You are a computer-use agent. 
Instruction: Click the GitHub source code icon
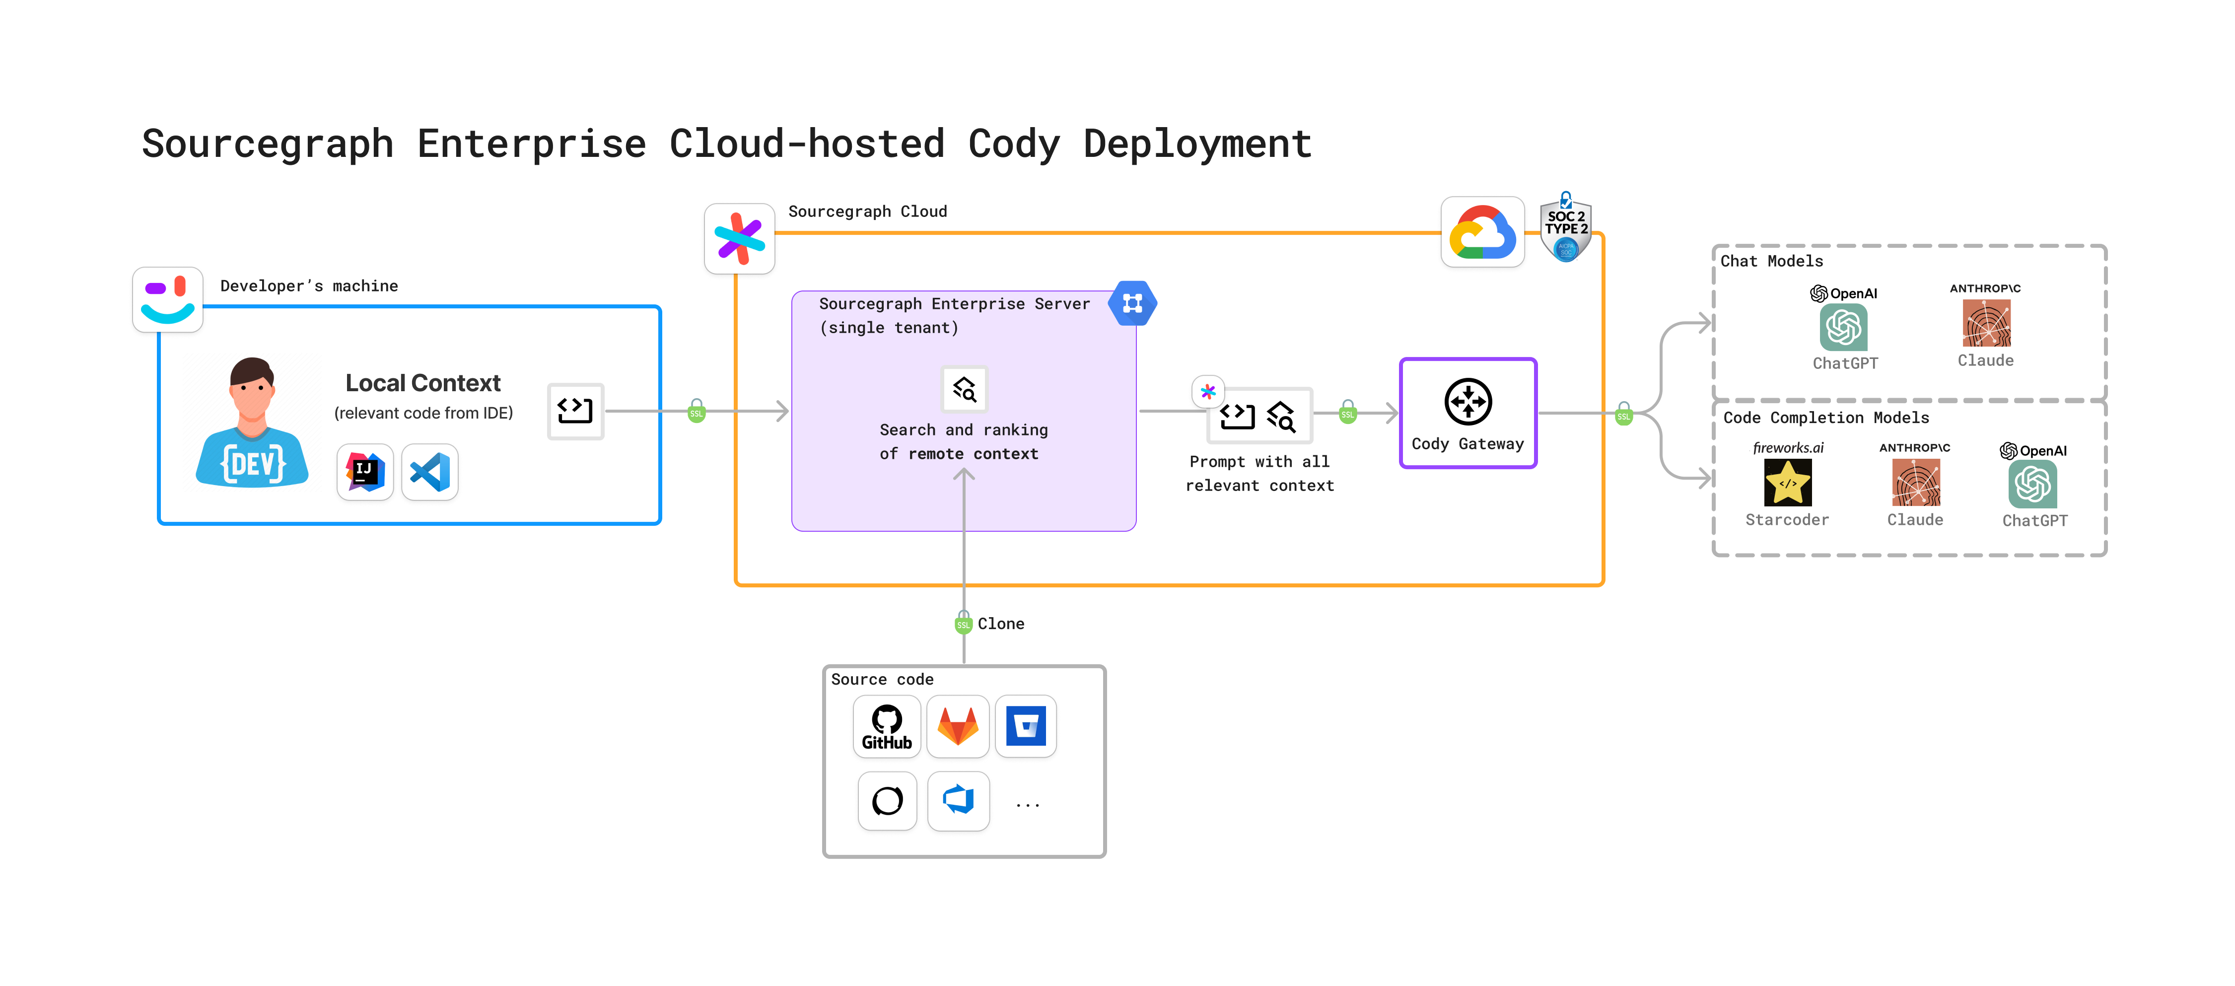point(886,726)
